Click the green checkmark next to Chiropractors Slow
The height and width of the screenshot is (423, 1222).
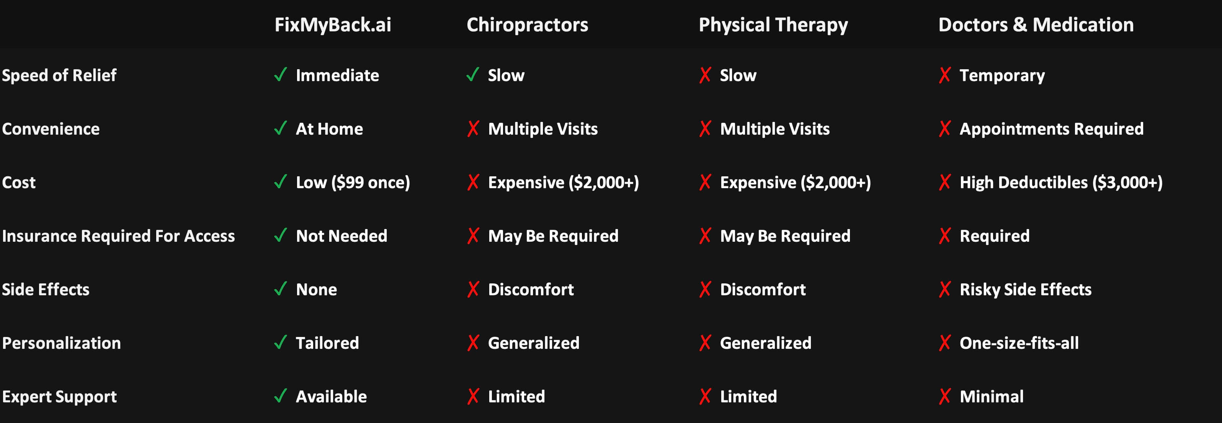click(473, 74)
